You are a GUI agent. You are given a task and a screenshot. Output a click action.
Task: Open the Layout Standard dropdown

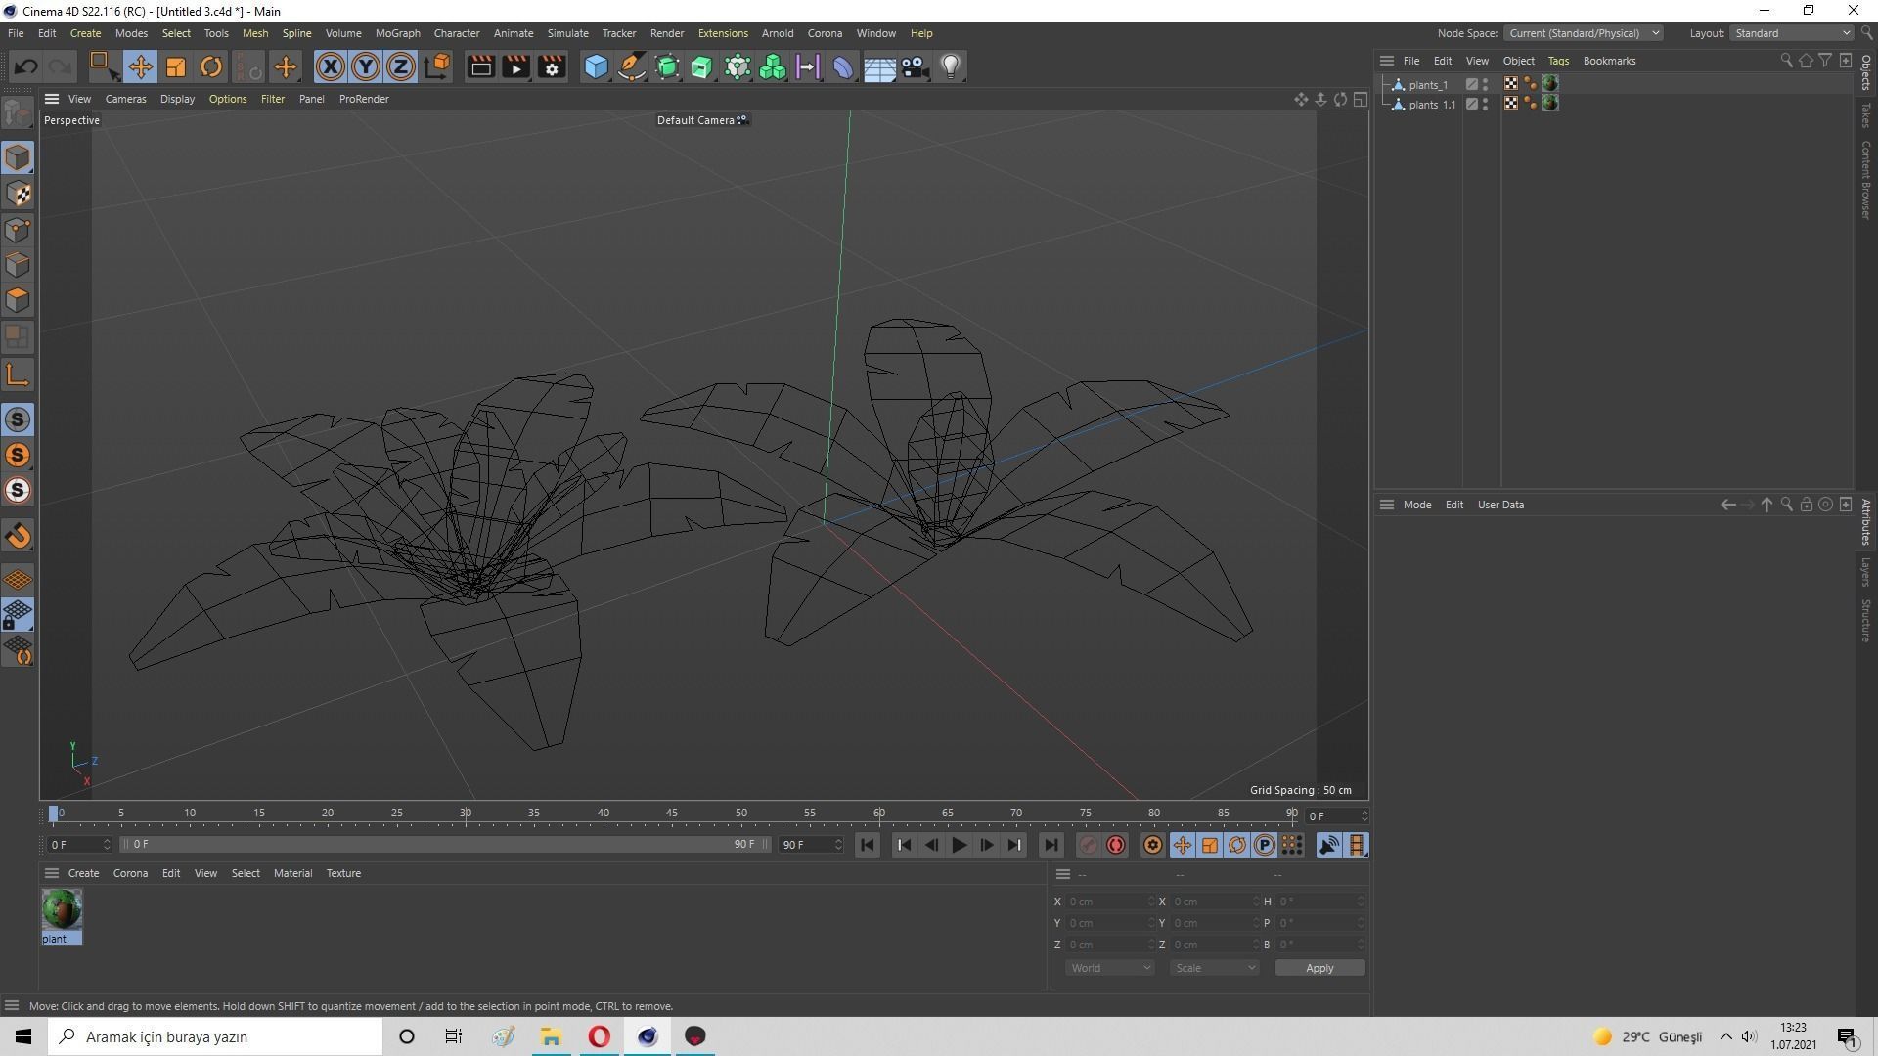click(1792, 33)
